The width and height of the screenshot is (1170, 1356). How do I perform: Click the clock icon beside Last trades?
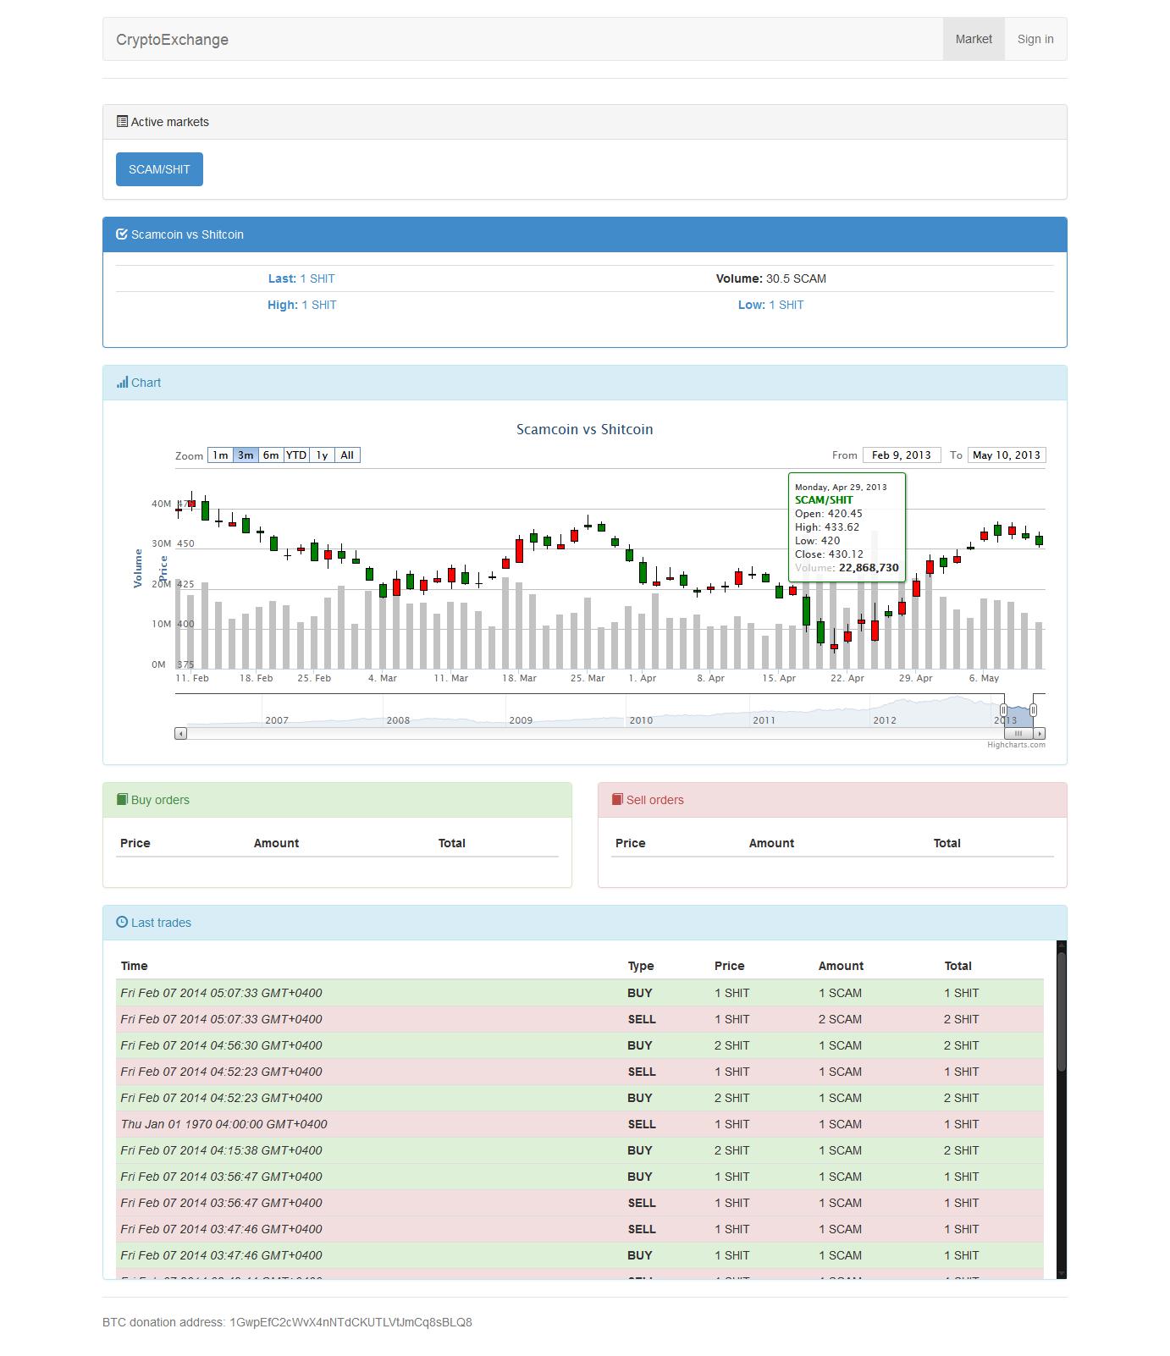point(122,923)
